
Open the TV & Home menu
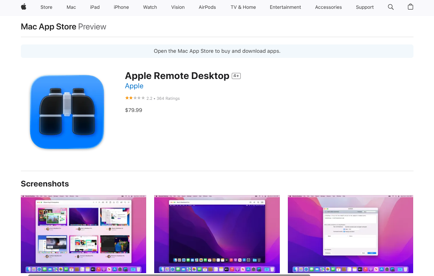coord(243,7)
